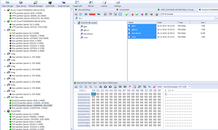This screenshot has width=218, height=130.
Task: Click the binoculars find icon in hex toolbar
Action: (x=100, y=87)
